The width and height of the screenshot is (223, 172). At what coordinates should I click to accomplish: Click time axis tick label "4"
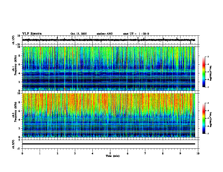pyautogui.click(x=93, y=153)
